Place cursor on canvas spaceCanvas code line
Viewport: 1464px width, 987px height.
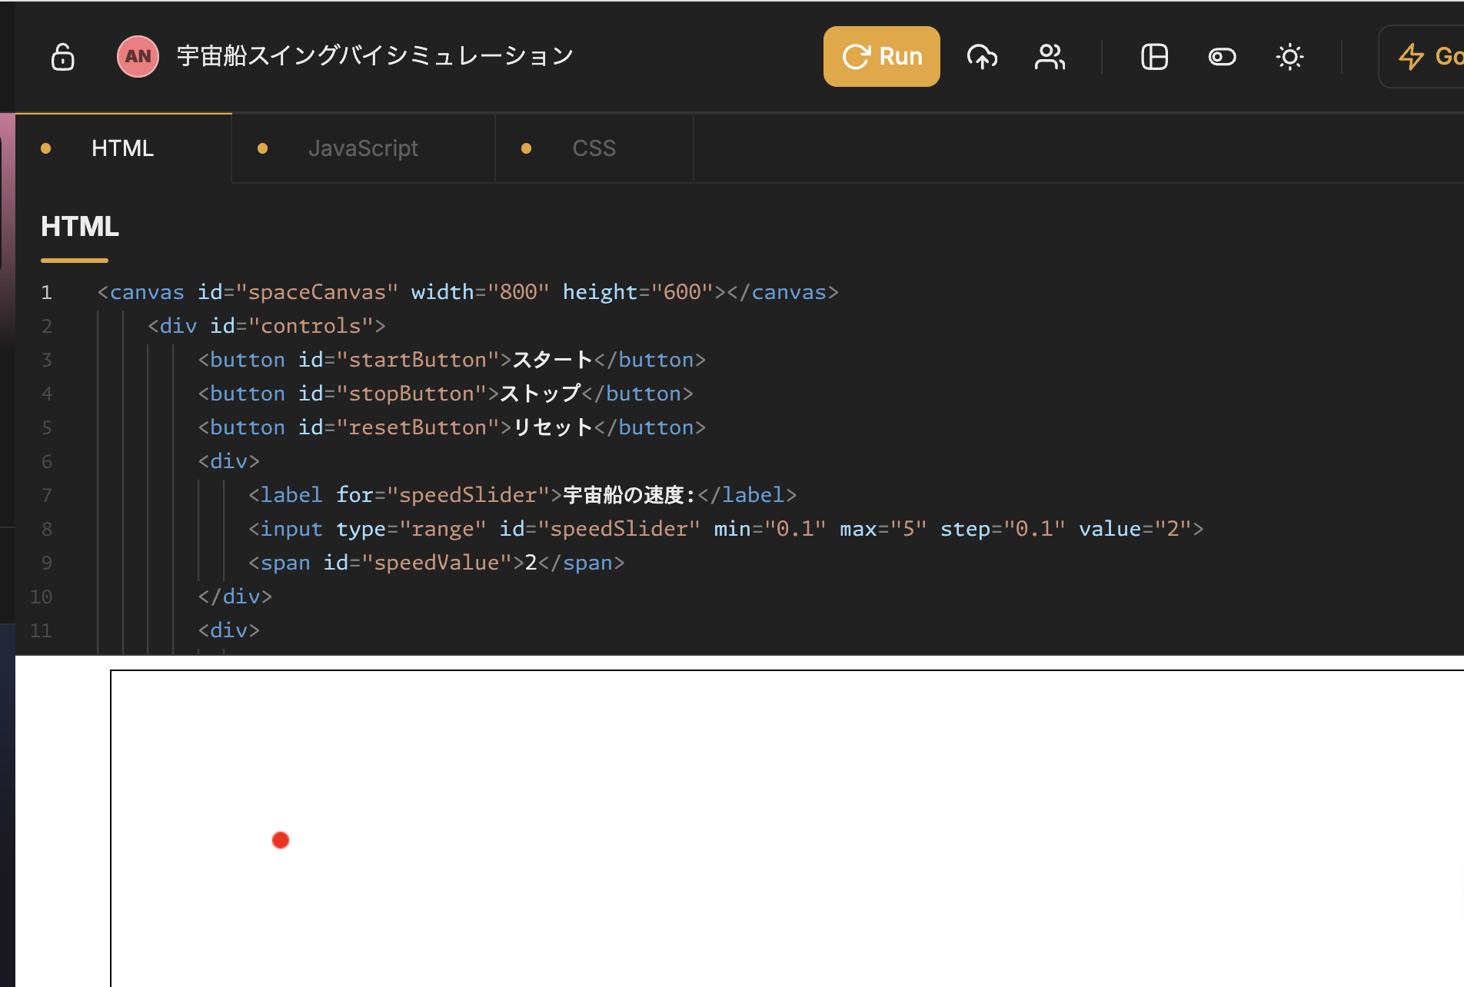click(x=467, y=292)
